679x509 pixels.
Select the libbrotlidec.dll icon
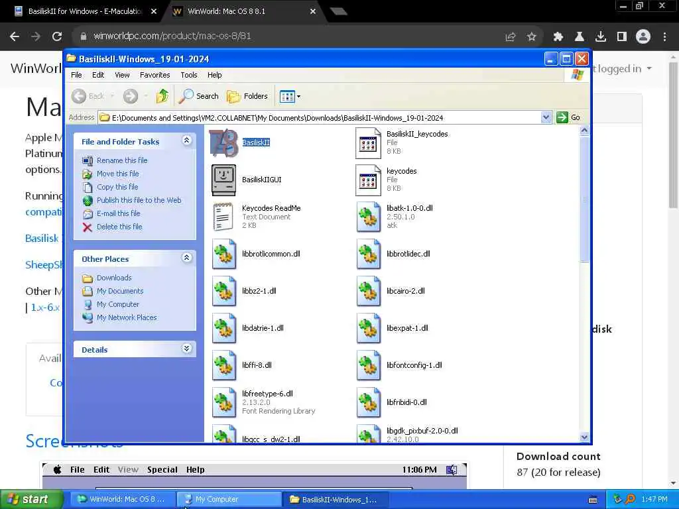369,254
